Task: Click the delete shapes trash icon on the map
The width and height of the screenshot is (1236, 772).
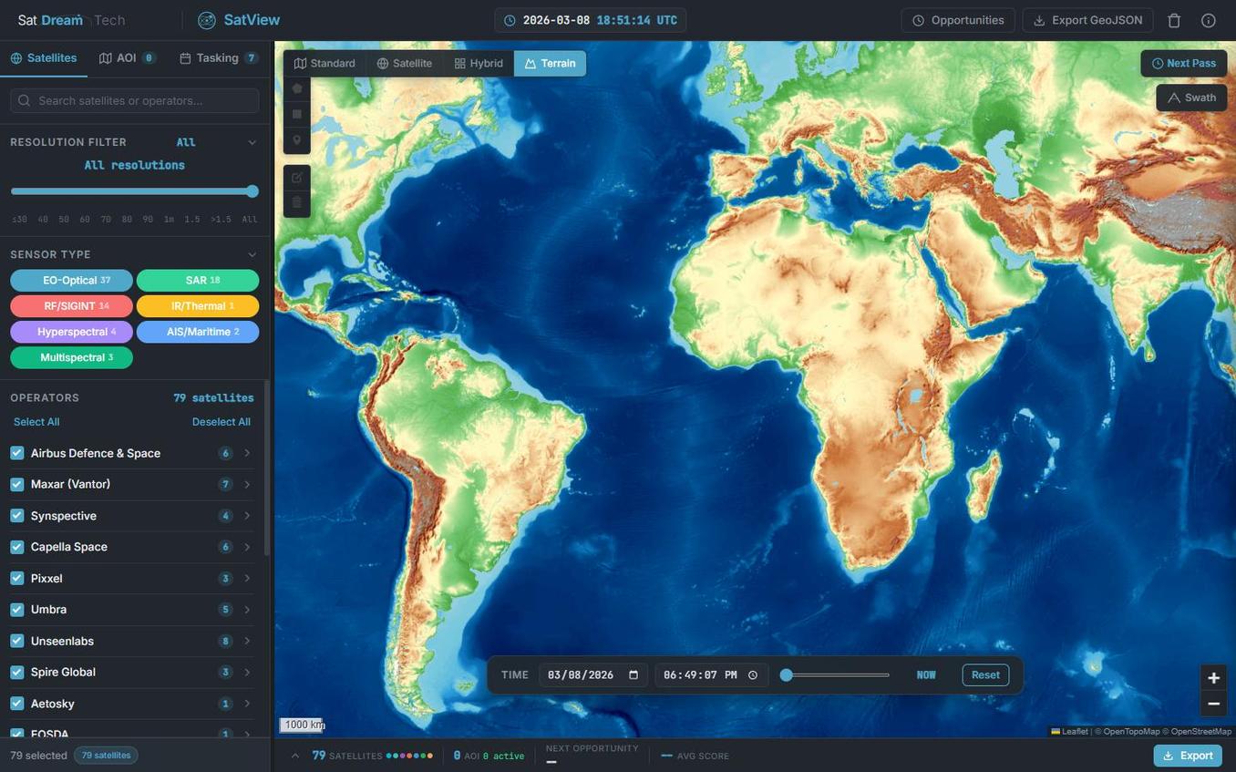Action: pos(295,201)
